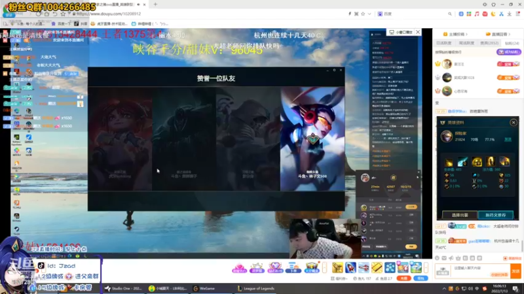Image resolution: width=524 pixels, height=294 pixels.
Task: Click the treasure chest gift icon
Action: click(x=312, y=268)
